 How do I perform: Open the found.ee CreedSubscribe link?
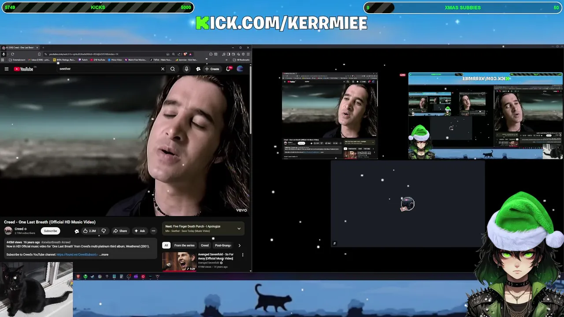(x=77, y=254)
